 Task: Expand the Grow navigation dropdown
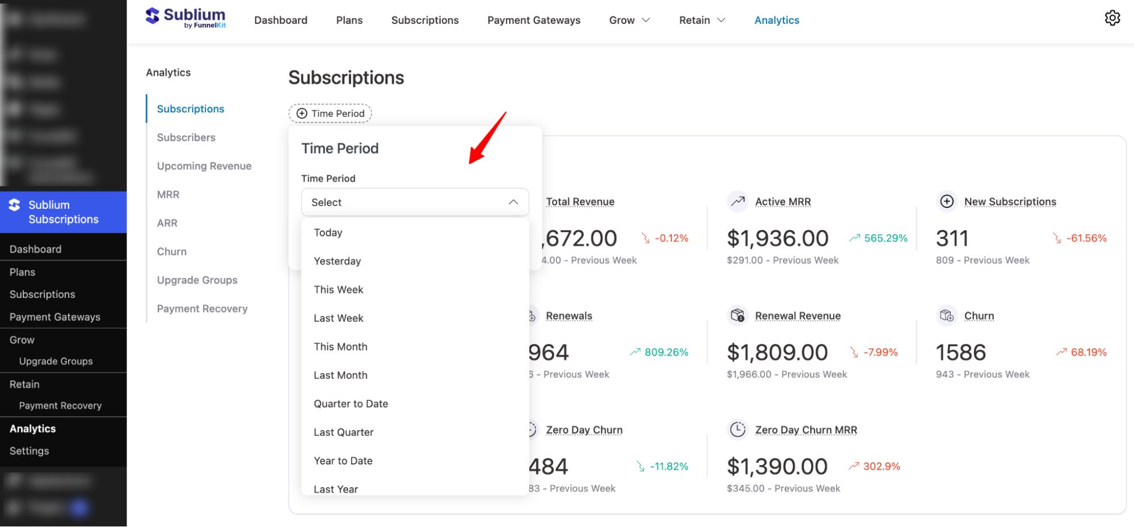point(629,20)
